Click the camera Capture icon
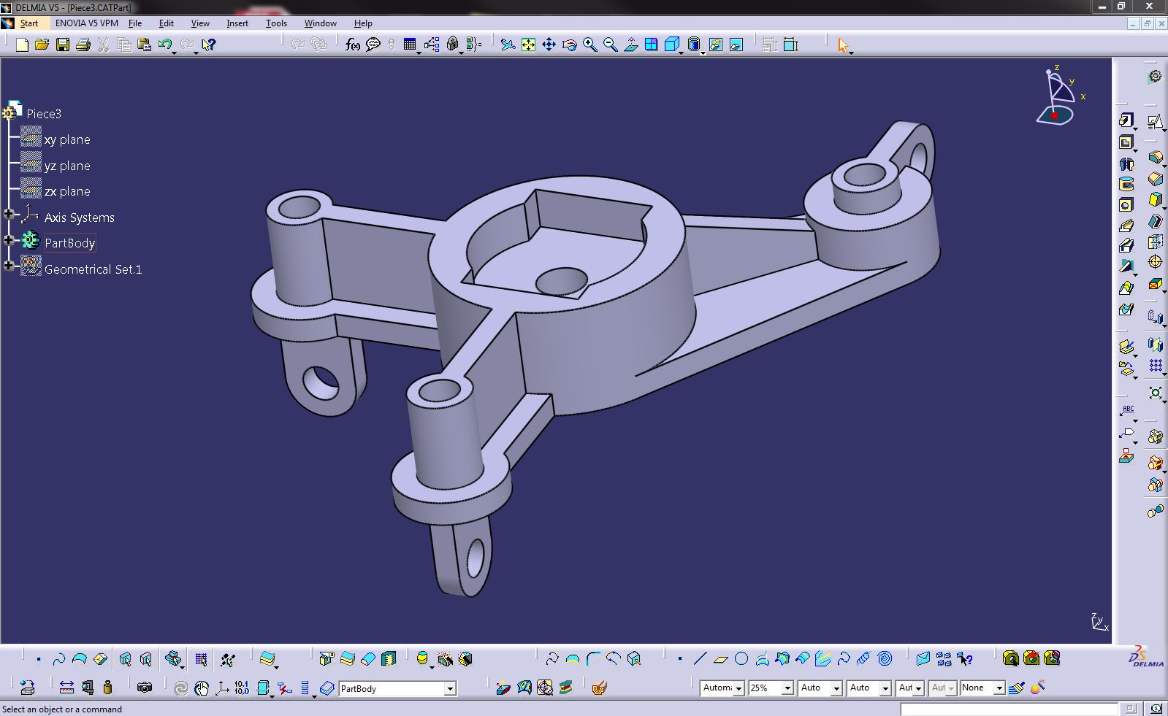Screen dimensions: 1168x716 coord(145,688)
